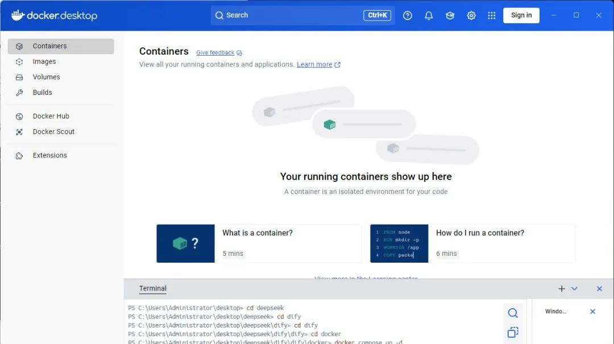The image size is (614, 344).
Task: Click the 'cd docker' terminal command line
Action: 235,334
